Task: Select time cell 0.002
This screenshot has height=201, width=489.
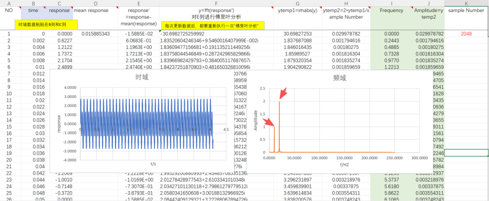Action: point(34,41)
